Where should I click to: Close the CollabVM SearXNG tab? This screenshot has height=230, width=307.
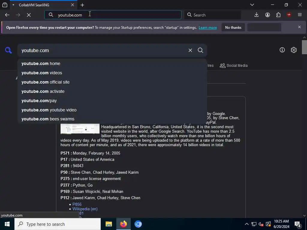pos(73,5)
